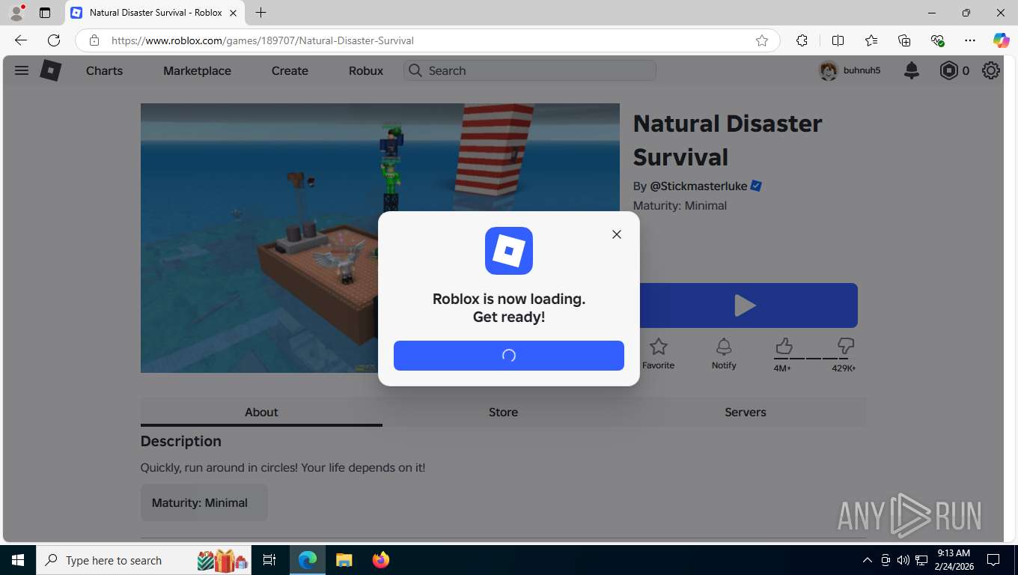Click the browser address bar

point(427,40)
